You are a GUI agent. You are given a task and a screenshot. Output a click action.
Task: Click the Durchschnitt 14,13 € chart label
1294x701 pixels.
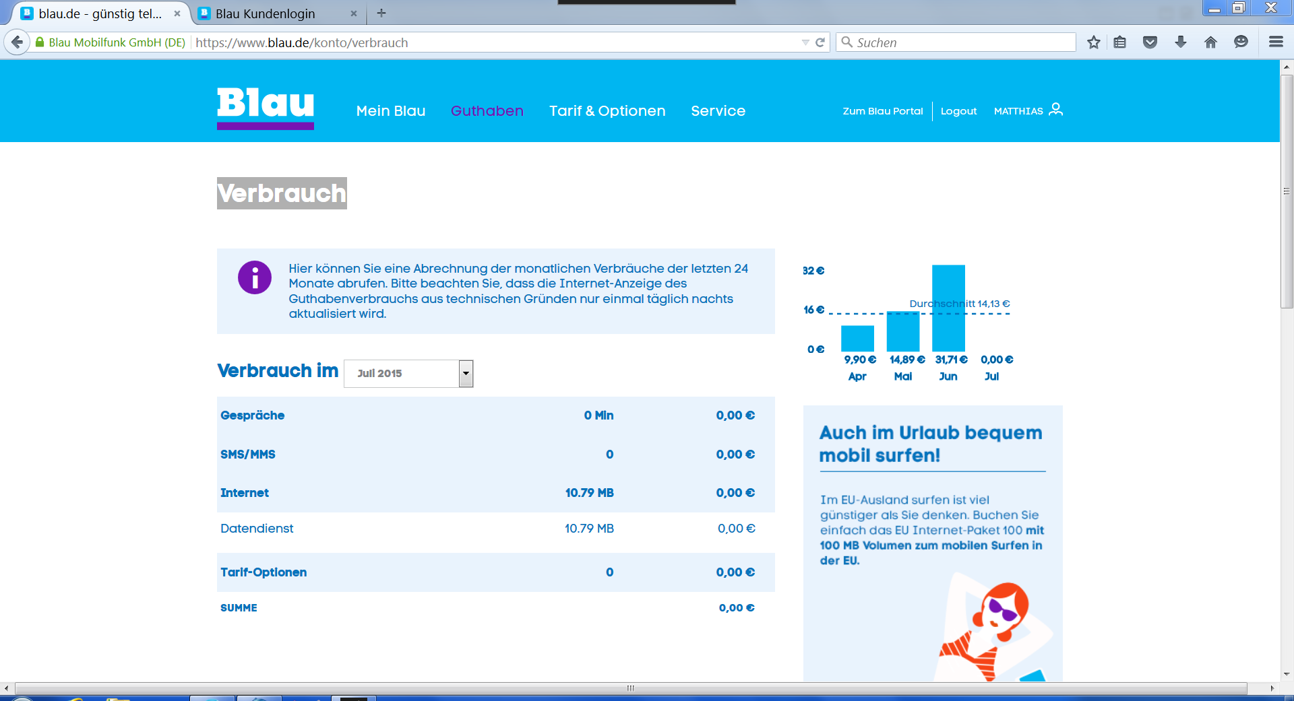tap(960, 304)
